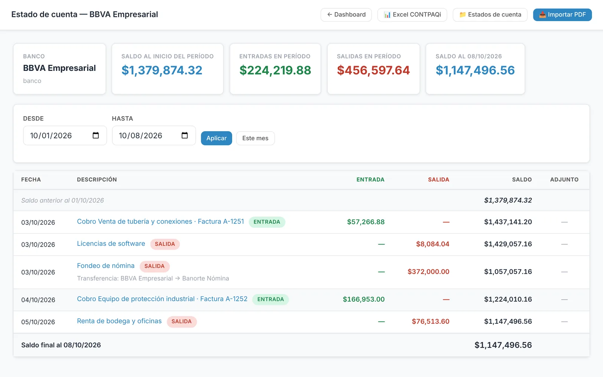Image resolution: width=603 pixels, height=377 pixels.
Task: Click the inbox icon in Importar PDF
Action: 542,15
